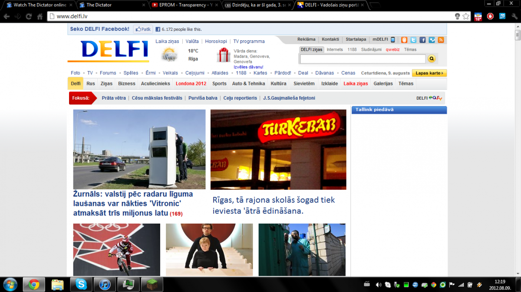The image size is (521, 292).
Task: Open the red stop-hand AdBlock extension
Action: click(491, 16)
